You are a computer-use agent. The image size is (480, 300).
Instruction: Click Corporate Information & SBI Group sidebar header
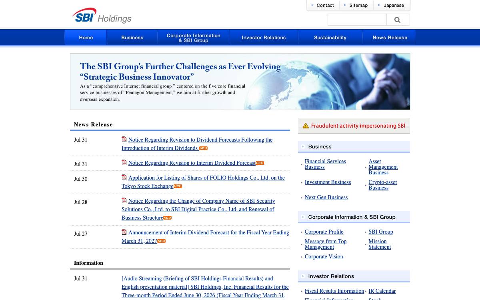(x=354, y=217)
